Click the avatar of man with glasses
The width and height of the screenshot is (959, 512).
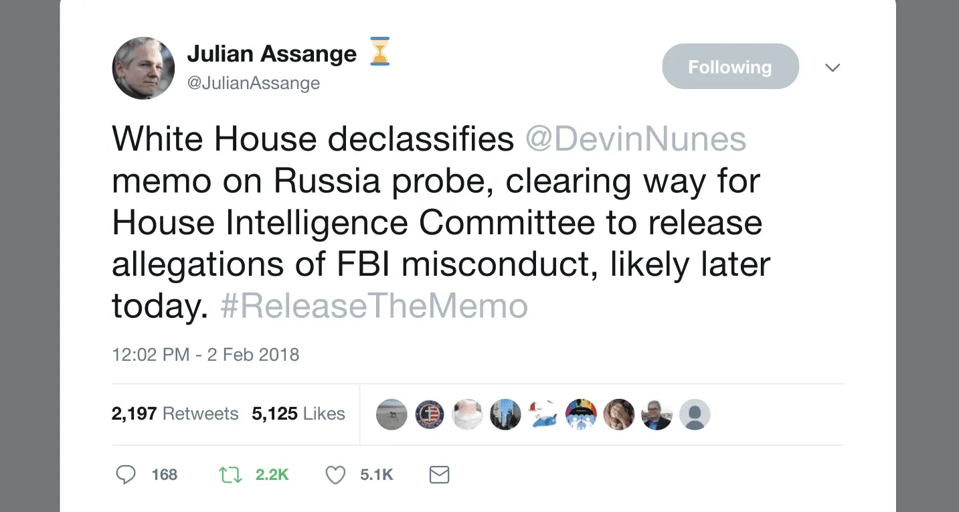(657, 415)
